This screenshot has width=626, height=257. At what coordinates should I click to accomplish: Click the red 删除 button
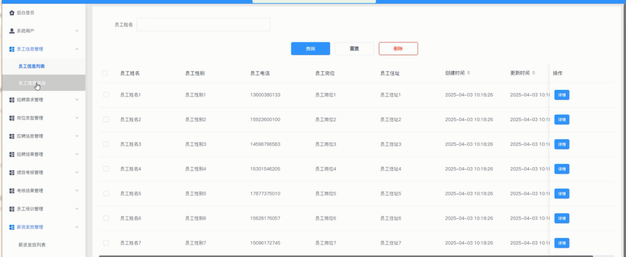point(398,48)
